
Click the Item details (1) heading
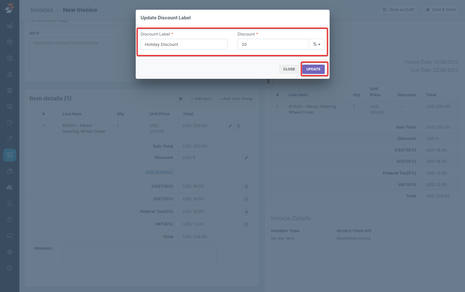(x=50, y=99)
